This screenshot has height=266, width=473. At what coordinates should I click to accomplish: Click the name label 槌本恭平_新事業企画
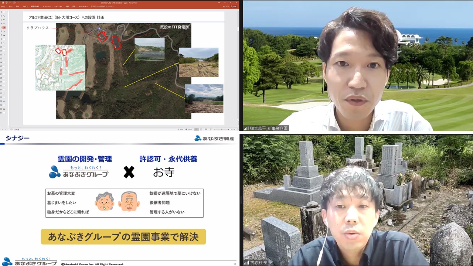coord(268,128)
